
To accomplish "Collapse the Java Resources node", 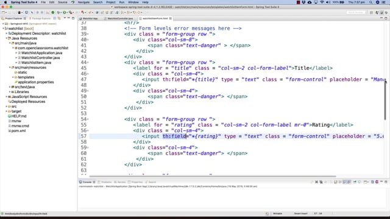I will point(7,38).
